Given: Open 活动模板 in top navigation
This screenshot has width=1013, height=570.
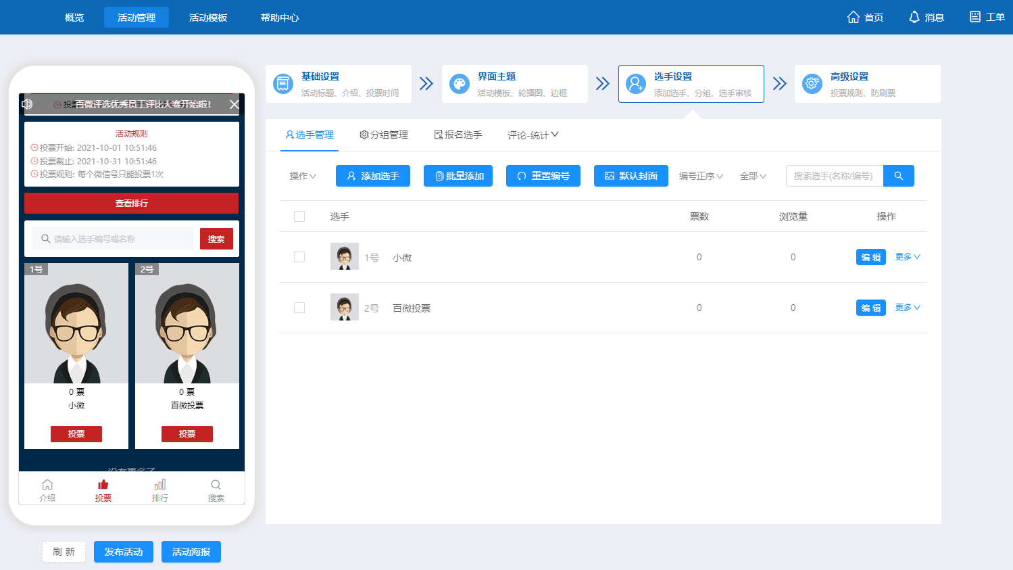Looking at the screenshot, I should 208,18.
